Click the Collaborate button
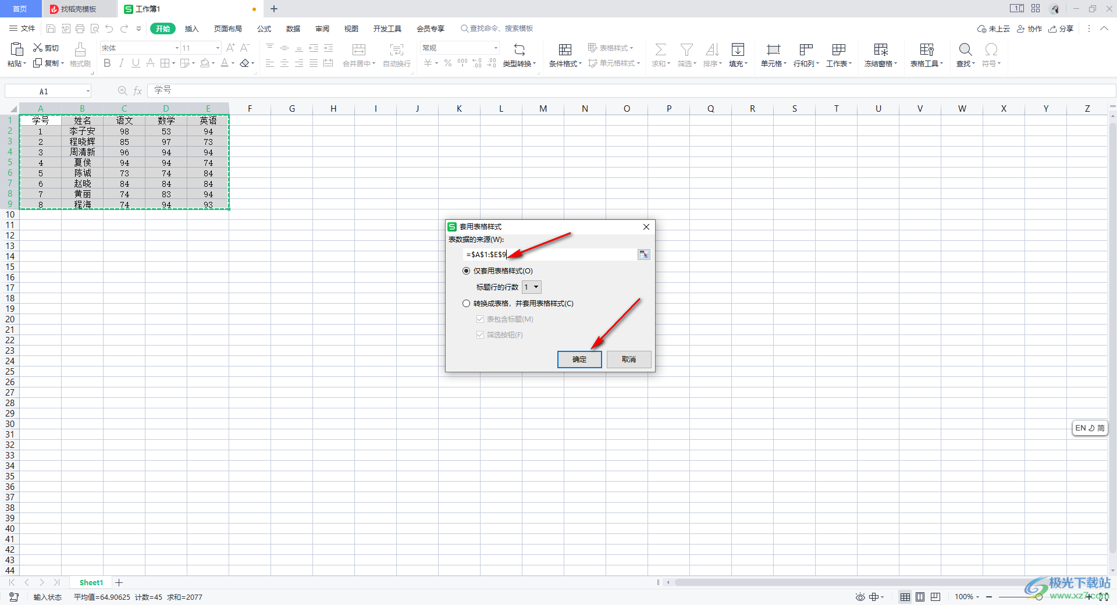The image size is (1117, 605). pos(1029,29)
